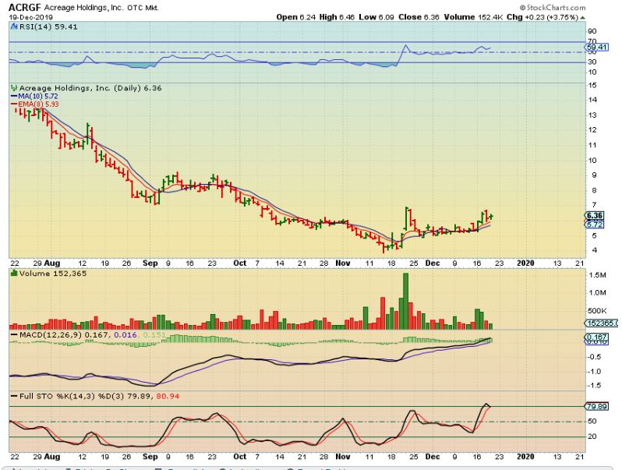Click the Sep label on the bottom date axis
Viewport: 622px width, 470px height.
pos(150,457)
